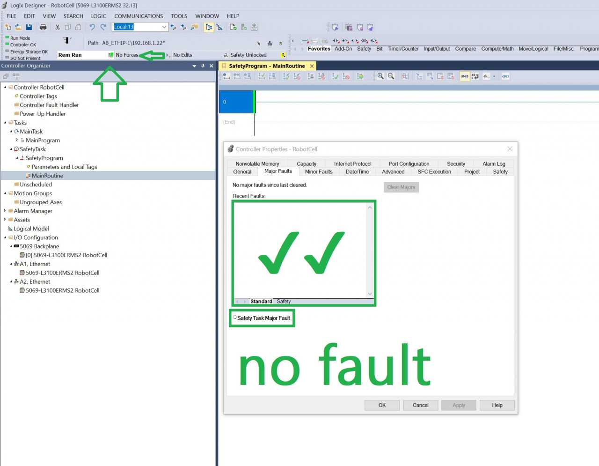
Task: Click the Redo arrow icon
Action: tap(103, 27)
